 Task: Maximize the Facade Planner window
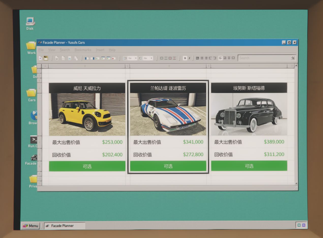click(x=289, y=43)
